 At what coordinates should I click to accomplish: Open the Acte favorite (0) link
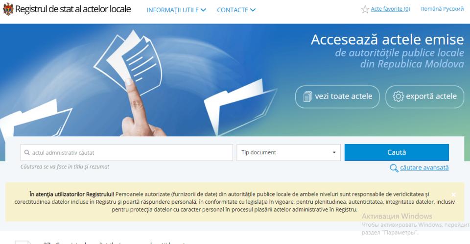[x=390, y=9]
